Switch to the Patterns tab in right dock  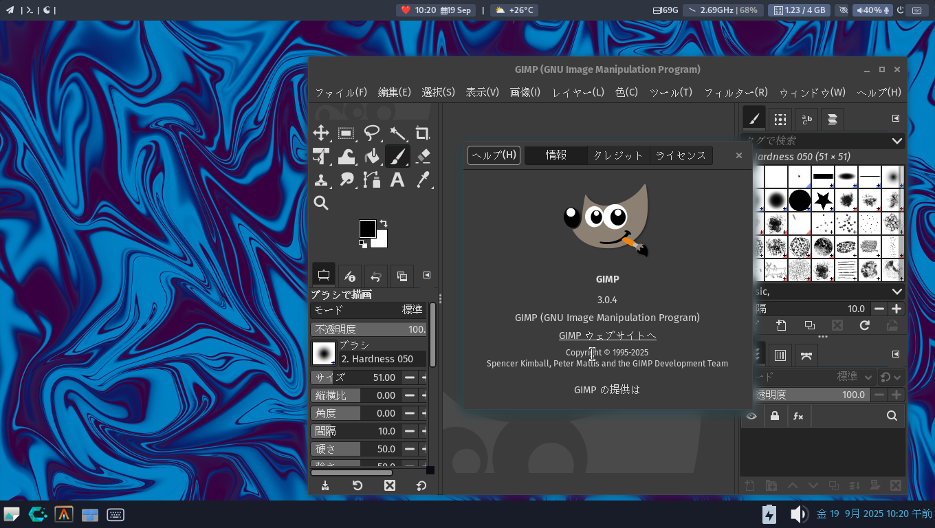(x=780, y=119)
